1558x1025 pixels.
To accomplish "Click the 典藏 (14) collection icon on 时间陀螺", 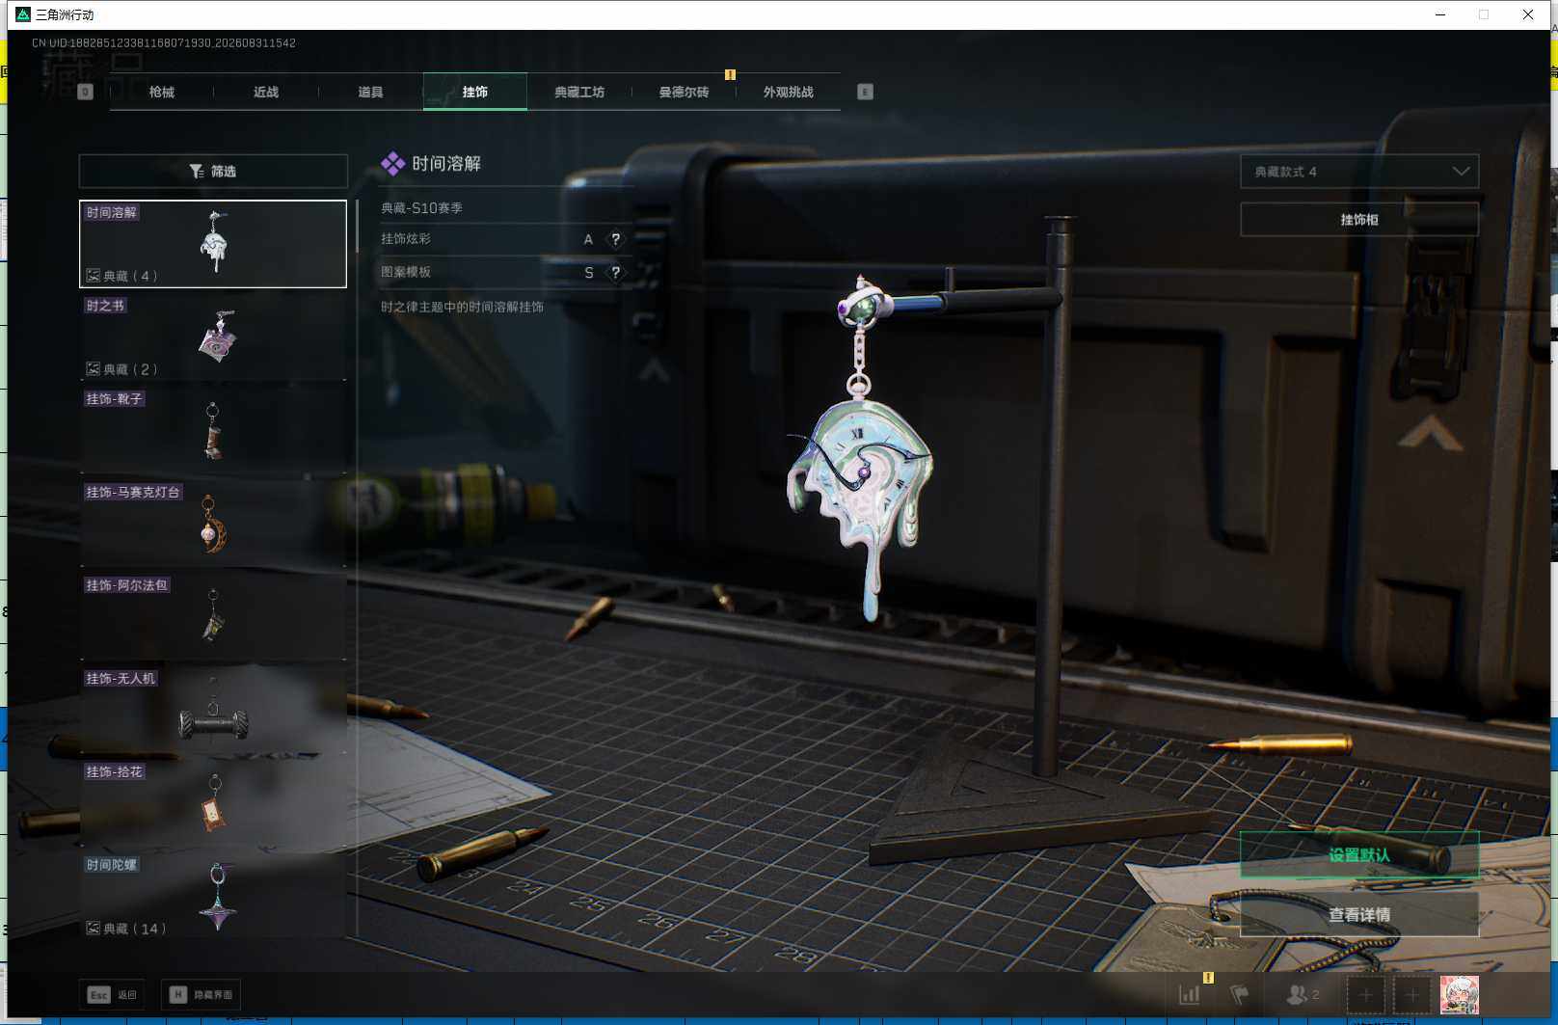I will coord(94,929).
